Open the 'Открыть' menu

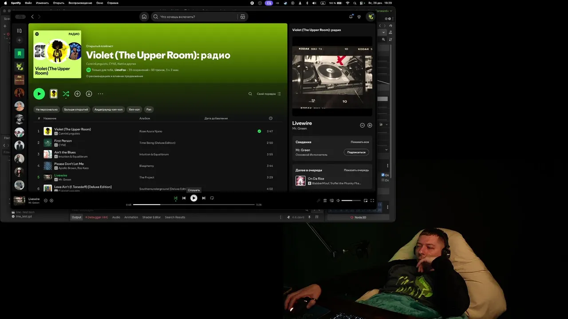59,3
